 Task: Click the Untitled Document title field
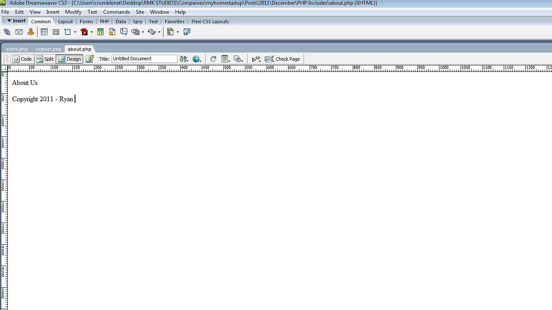point(144,59)
